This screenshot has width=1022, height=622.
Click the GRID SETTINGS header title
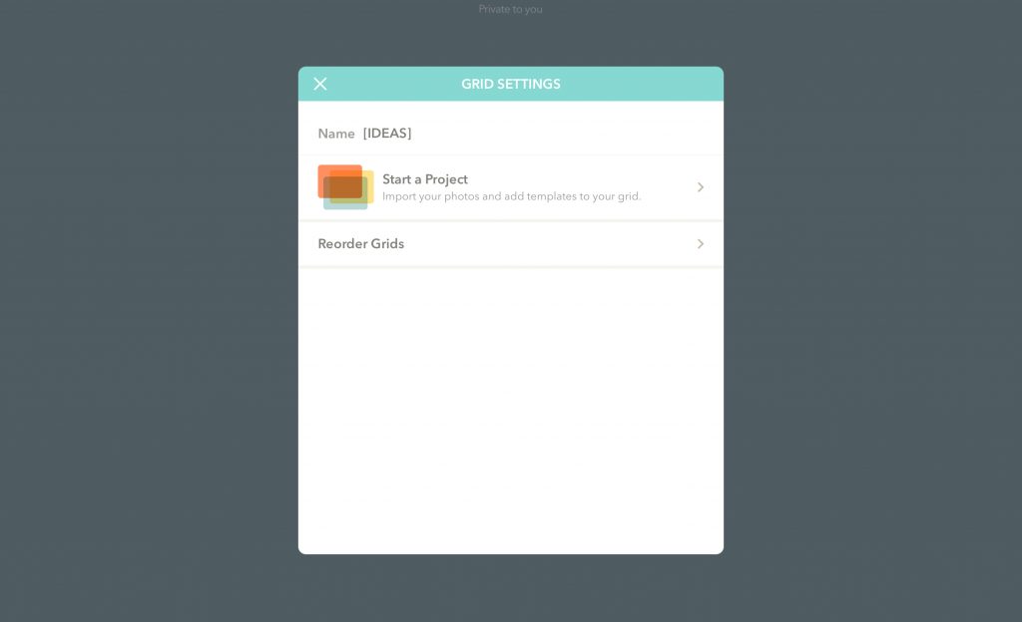coord(511,84)
